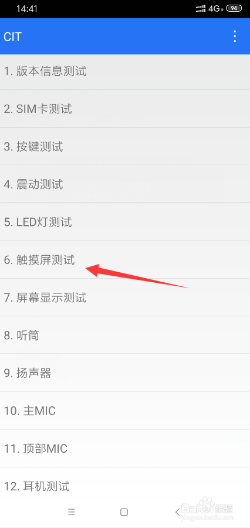This screenshot has width=250, height=528.
Task: Tap the 14:41 clock in status bar
Action: tap(27, 8)
